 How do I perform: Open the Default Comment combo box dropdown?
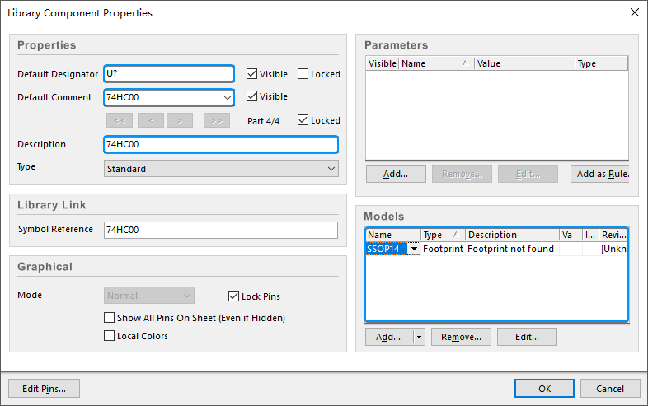(228, 97)
